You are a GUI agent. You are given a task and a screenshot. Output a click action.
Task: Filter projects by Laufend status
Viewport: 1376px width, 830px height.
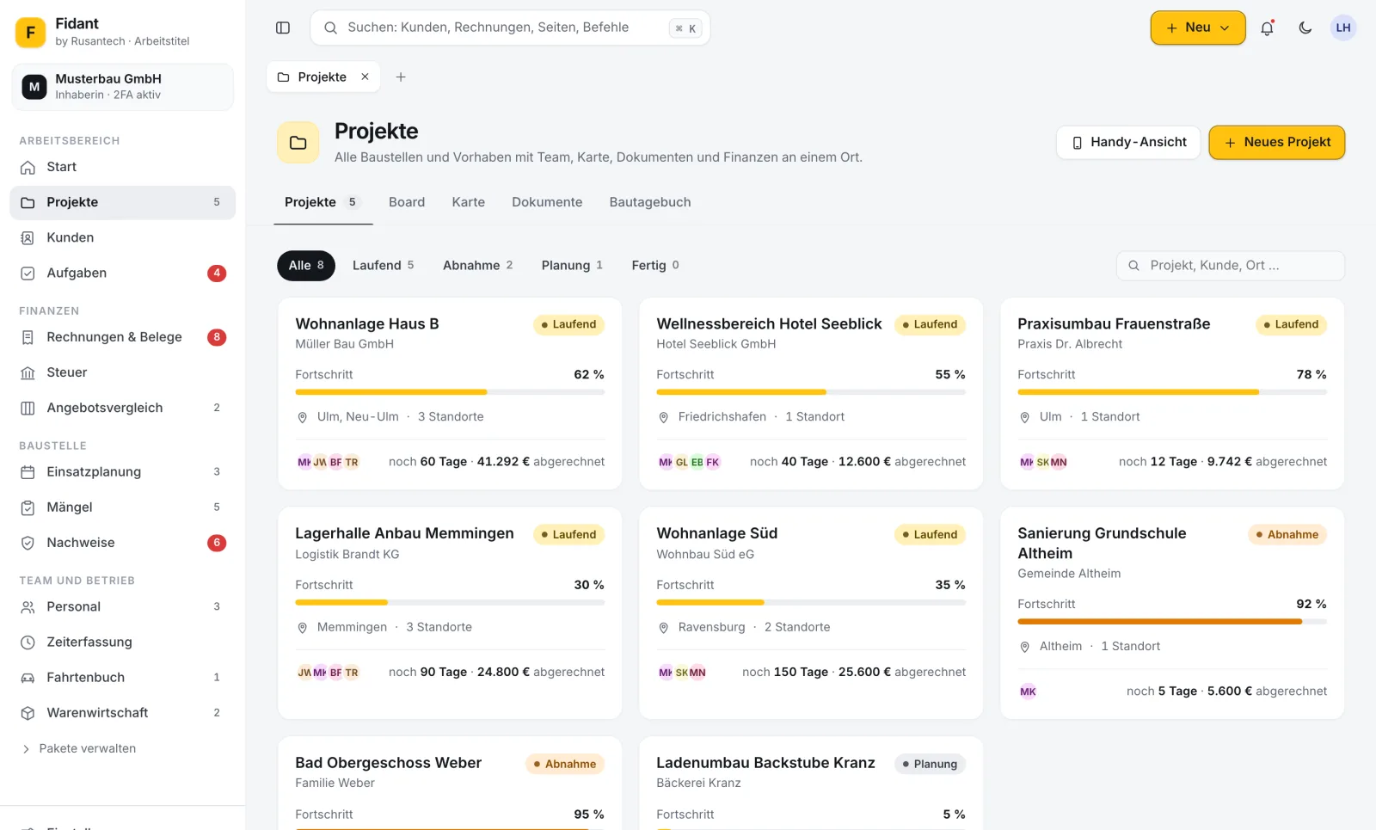[x=383, y=266]
